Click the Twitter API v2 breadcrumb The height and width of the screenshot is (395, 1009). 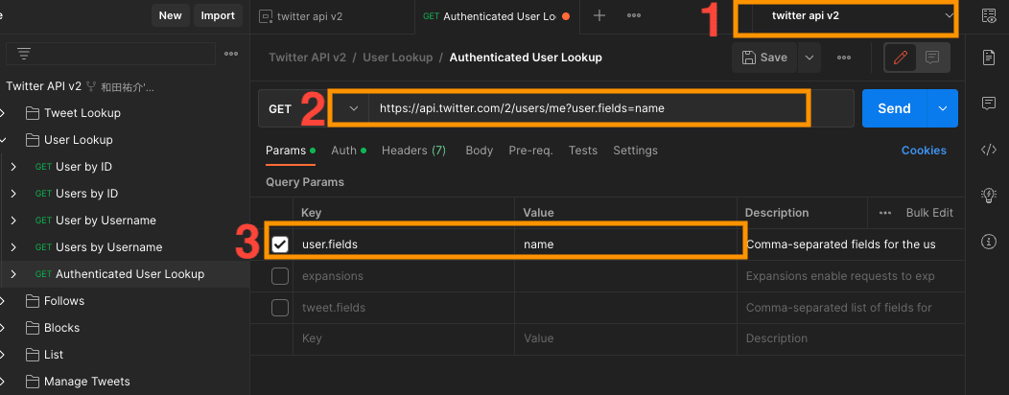[308, 58]
